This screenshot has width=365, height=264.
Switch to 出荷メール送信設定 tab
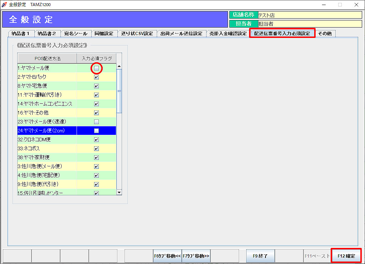click(x=181, y=34)
